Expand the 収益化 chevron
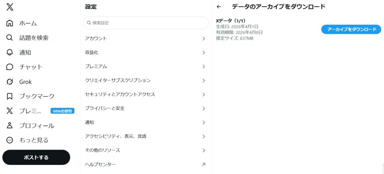The height and width of the screenshot is (174, 384). pyautogui.click(x=204, y=52)
